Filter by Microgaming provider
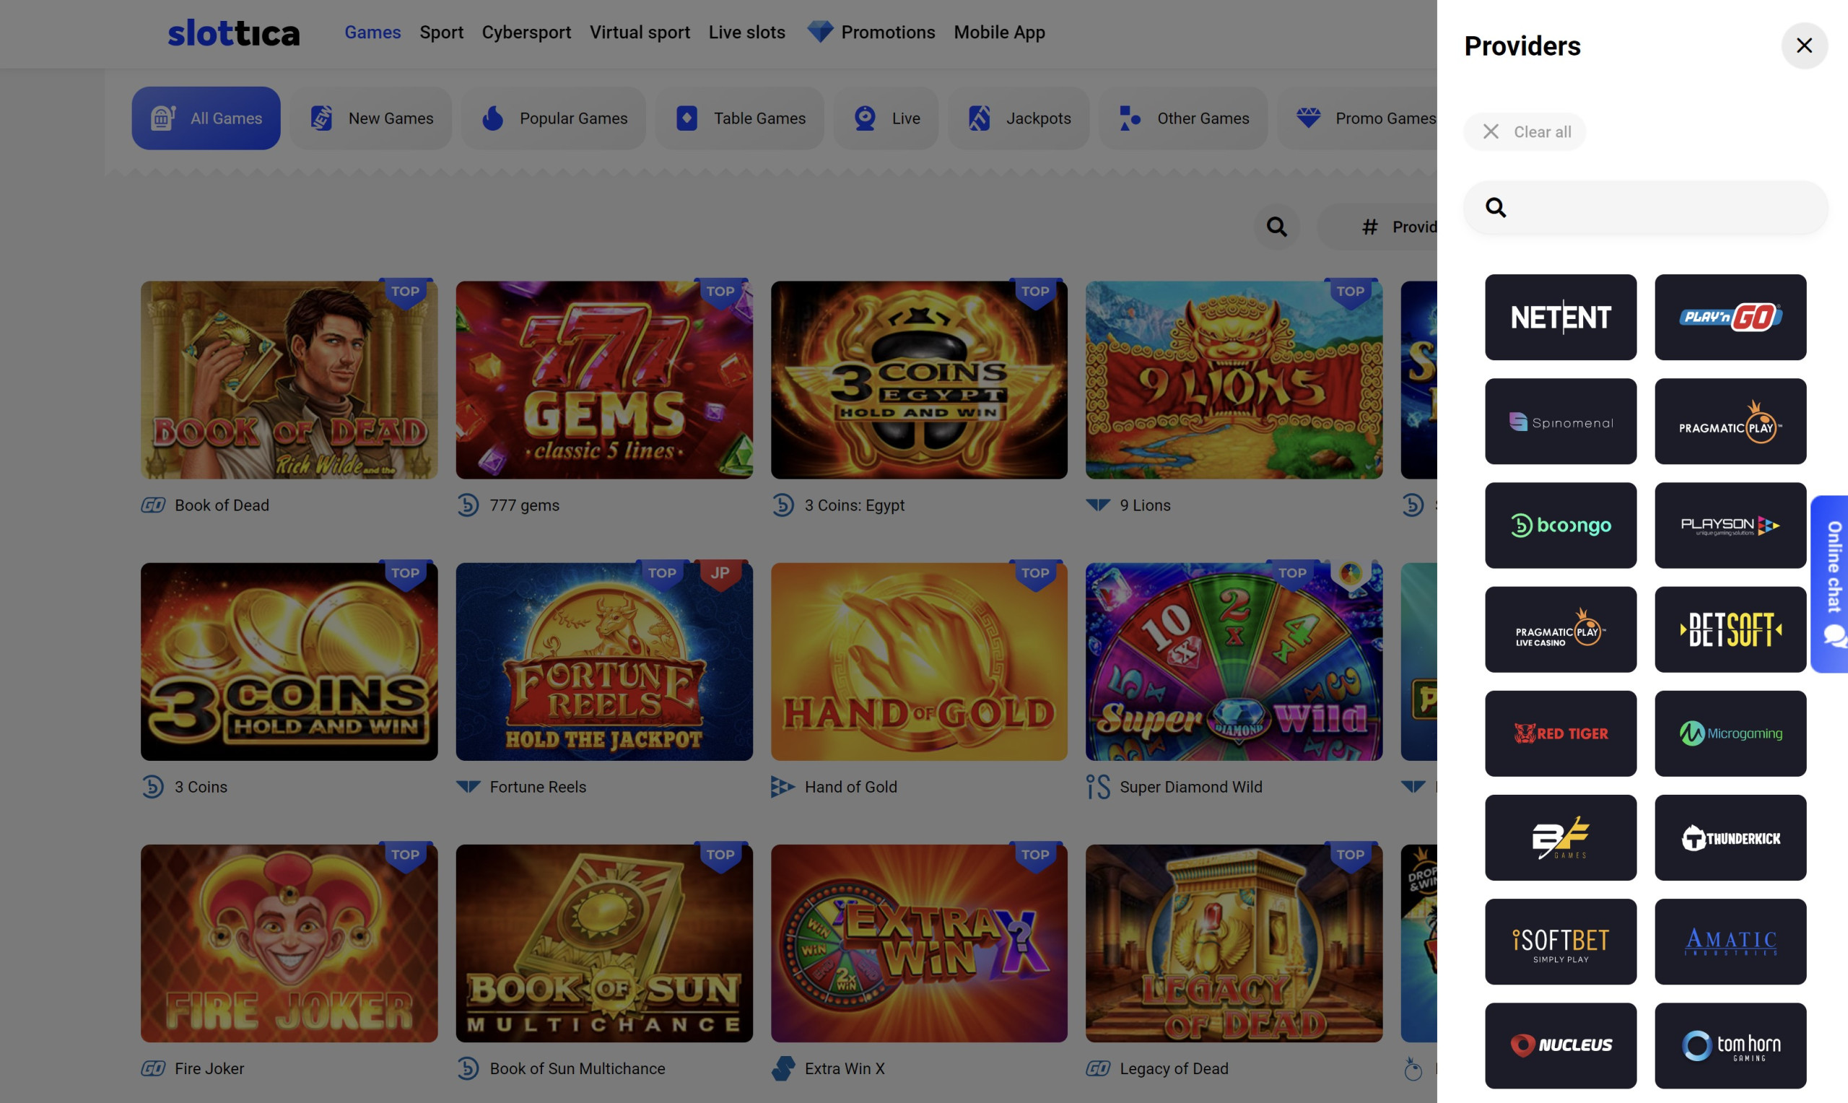 pyautogui.click(x=1730, y=733)
